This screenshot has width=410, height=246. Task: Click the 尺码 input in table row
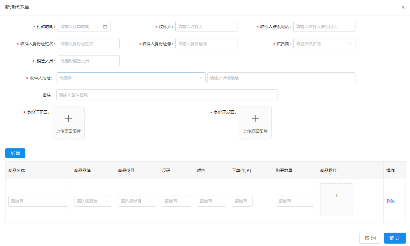point(176,201)
